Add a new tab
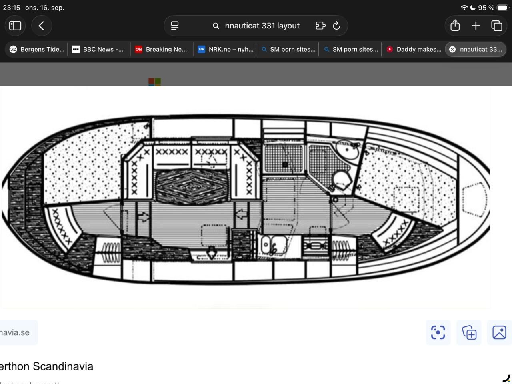 (x=476, y=26)
